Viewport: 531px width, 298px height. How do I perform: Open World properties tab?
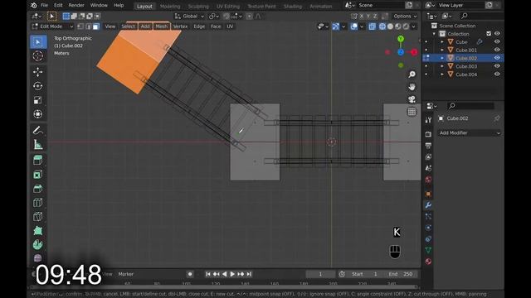(x=428, y=180)
